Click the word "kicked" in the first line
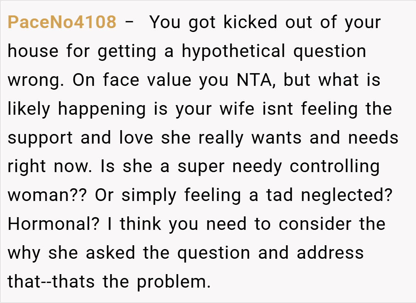Screen dimensions: 416x303 click(x=251, y=23)
